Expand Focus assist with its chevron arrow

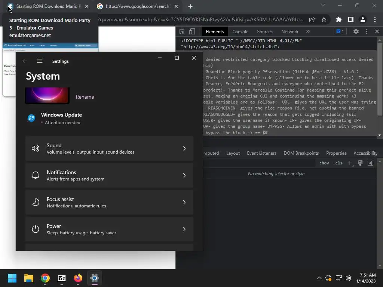[184, 202]
